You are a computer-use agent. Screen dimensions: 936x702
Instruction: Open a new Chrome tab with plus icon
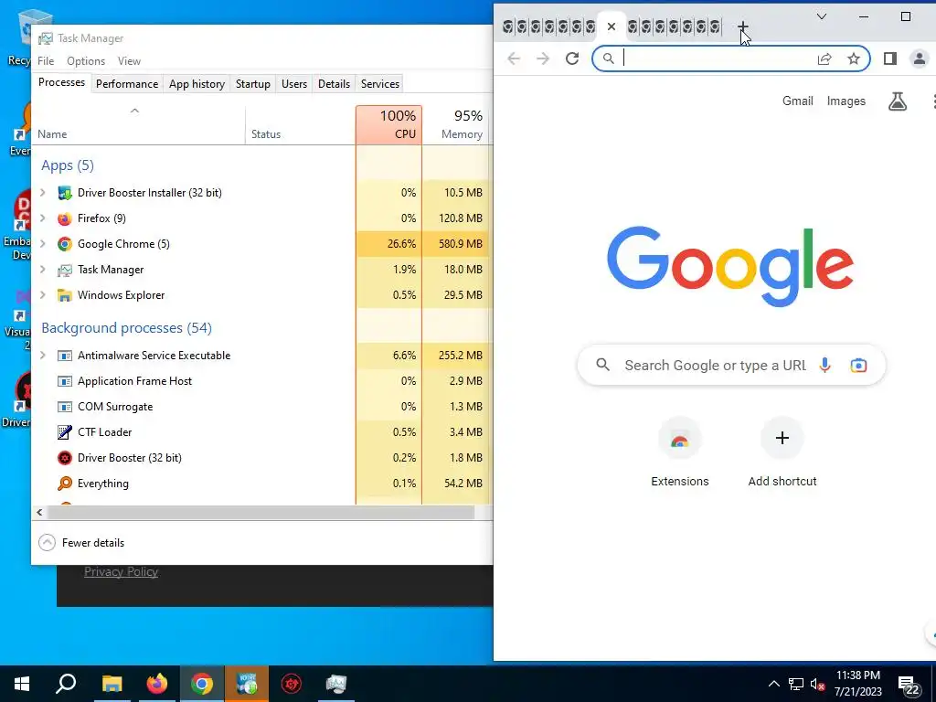(742, 27)
